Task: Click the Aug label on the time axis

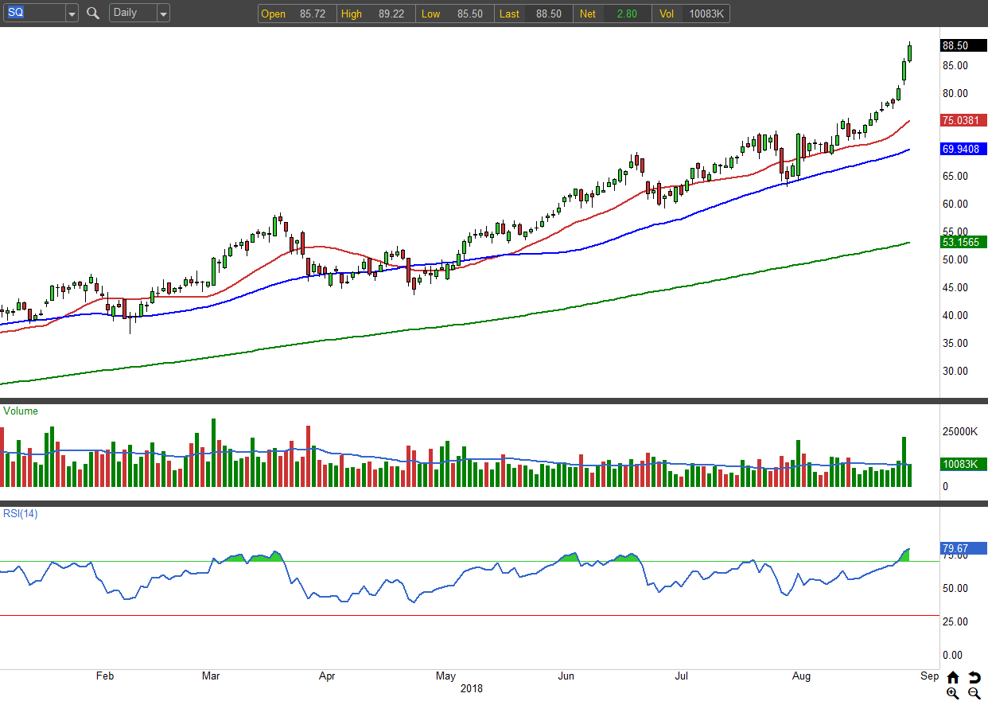Action: pos(802,676)
